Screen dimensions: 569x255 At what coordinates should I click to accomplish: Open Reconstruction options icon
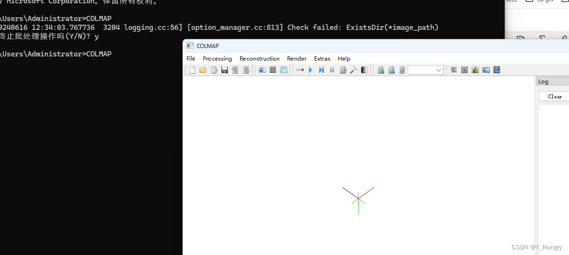[343, 70]
